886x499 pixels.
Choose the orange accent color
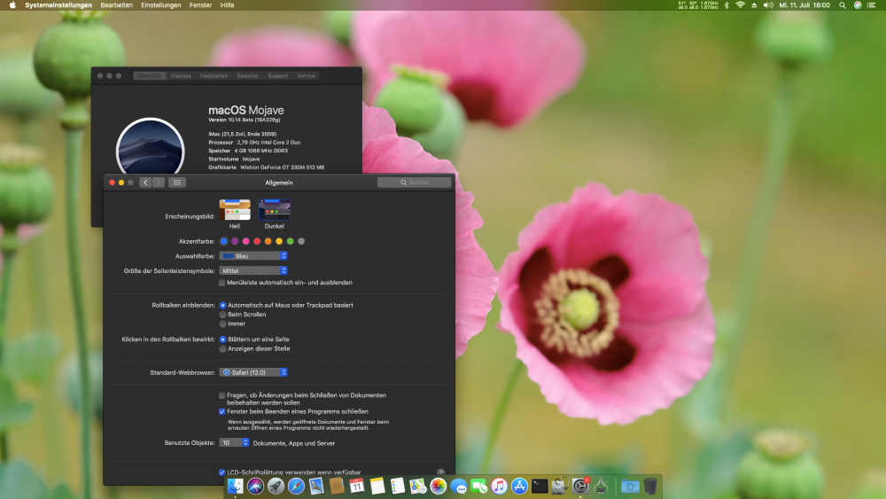click(x=268, y=241)
